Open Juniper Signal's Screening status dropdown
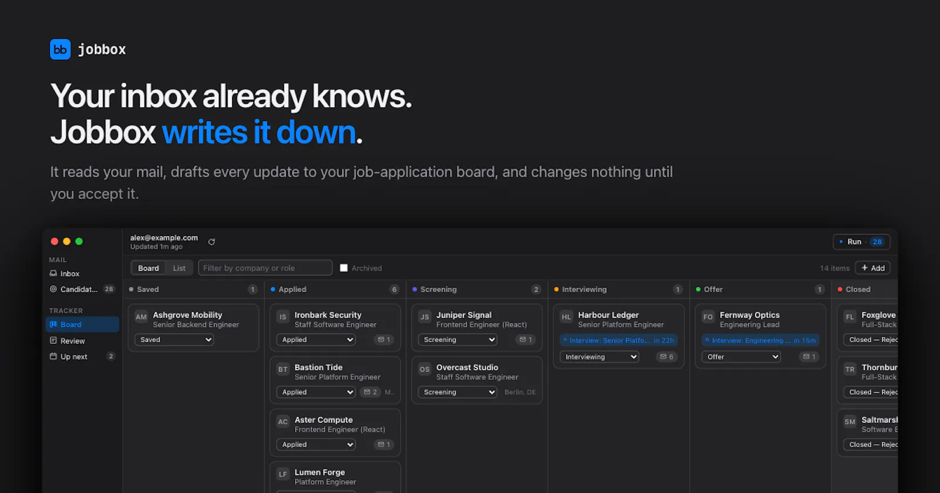 458,340
